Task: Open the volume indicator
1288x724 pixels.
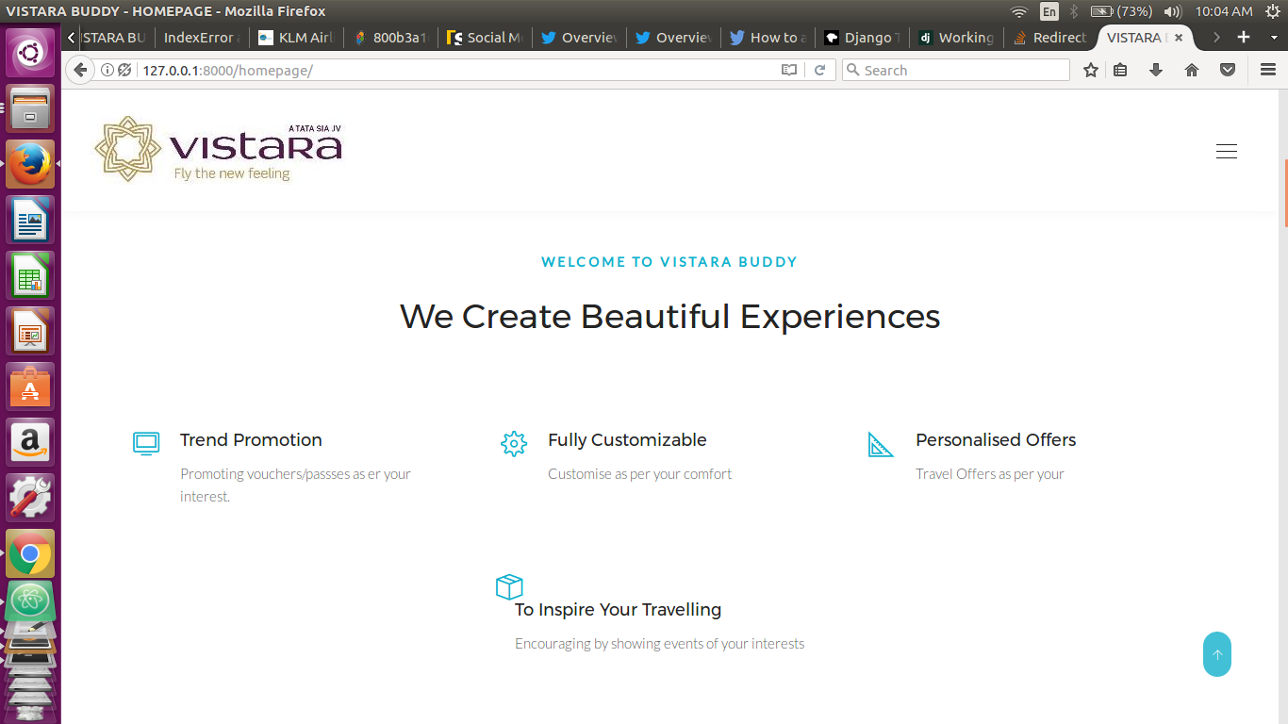Action: point(1173,11)
